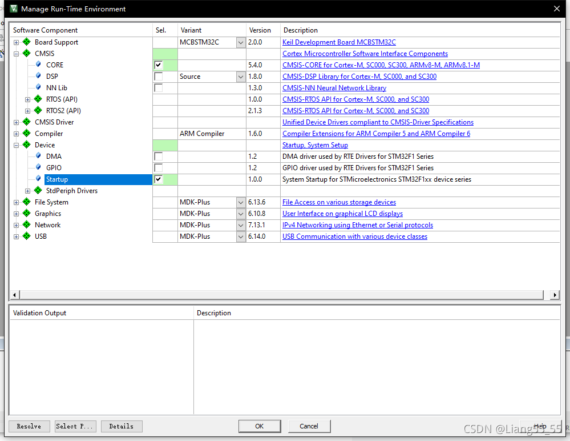Click the CMSIS Driver green component icon

click(27, 122)
